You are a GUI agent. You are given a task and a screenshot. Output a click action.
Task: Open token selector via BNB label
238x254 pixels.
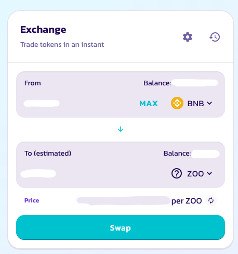tap(195, 104)
